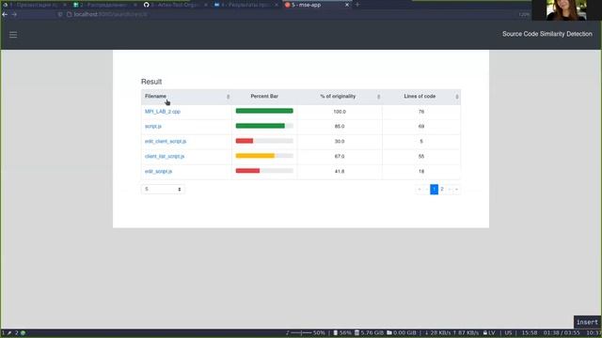Click the 5.76 GiB memory indicator

point(369,333)
